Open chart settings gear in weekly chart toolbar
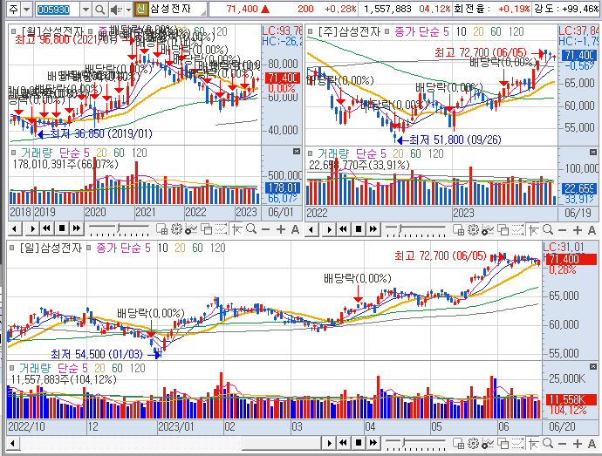 (x=473, y=230)
